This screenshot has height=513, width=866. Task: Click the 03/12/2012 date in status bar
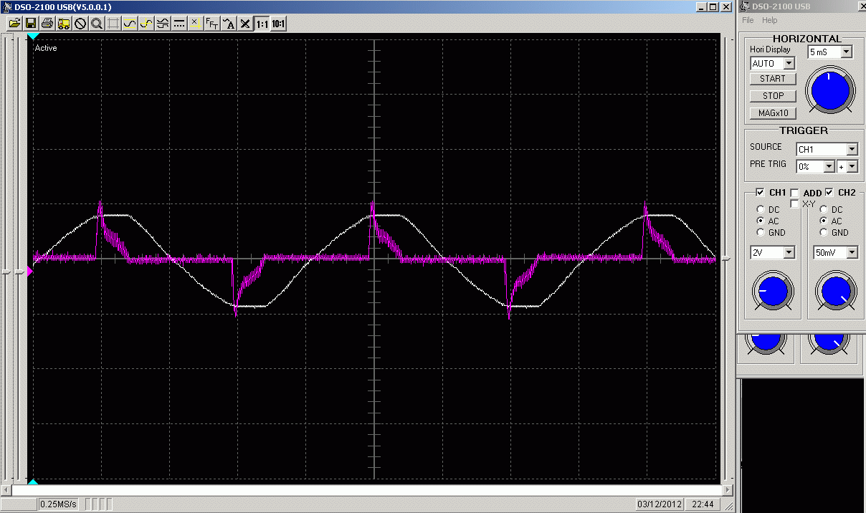tap(659, 504)
